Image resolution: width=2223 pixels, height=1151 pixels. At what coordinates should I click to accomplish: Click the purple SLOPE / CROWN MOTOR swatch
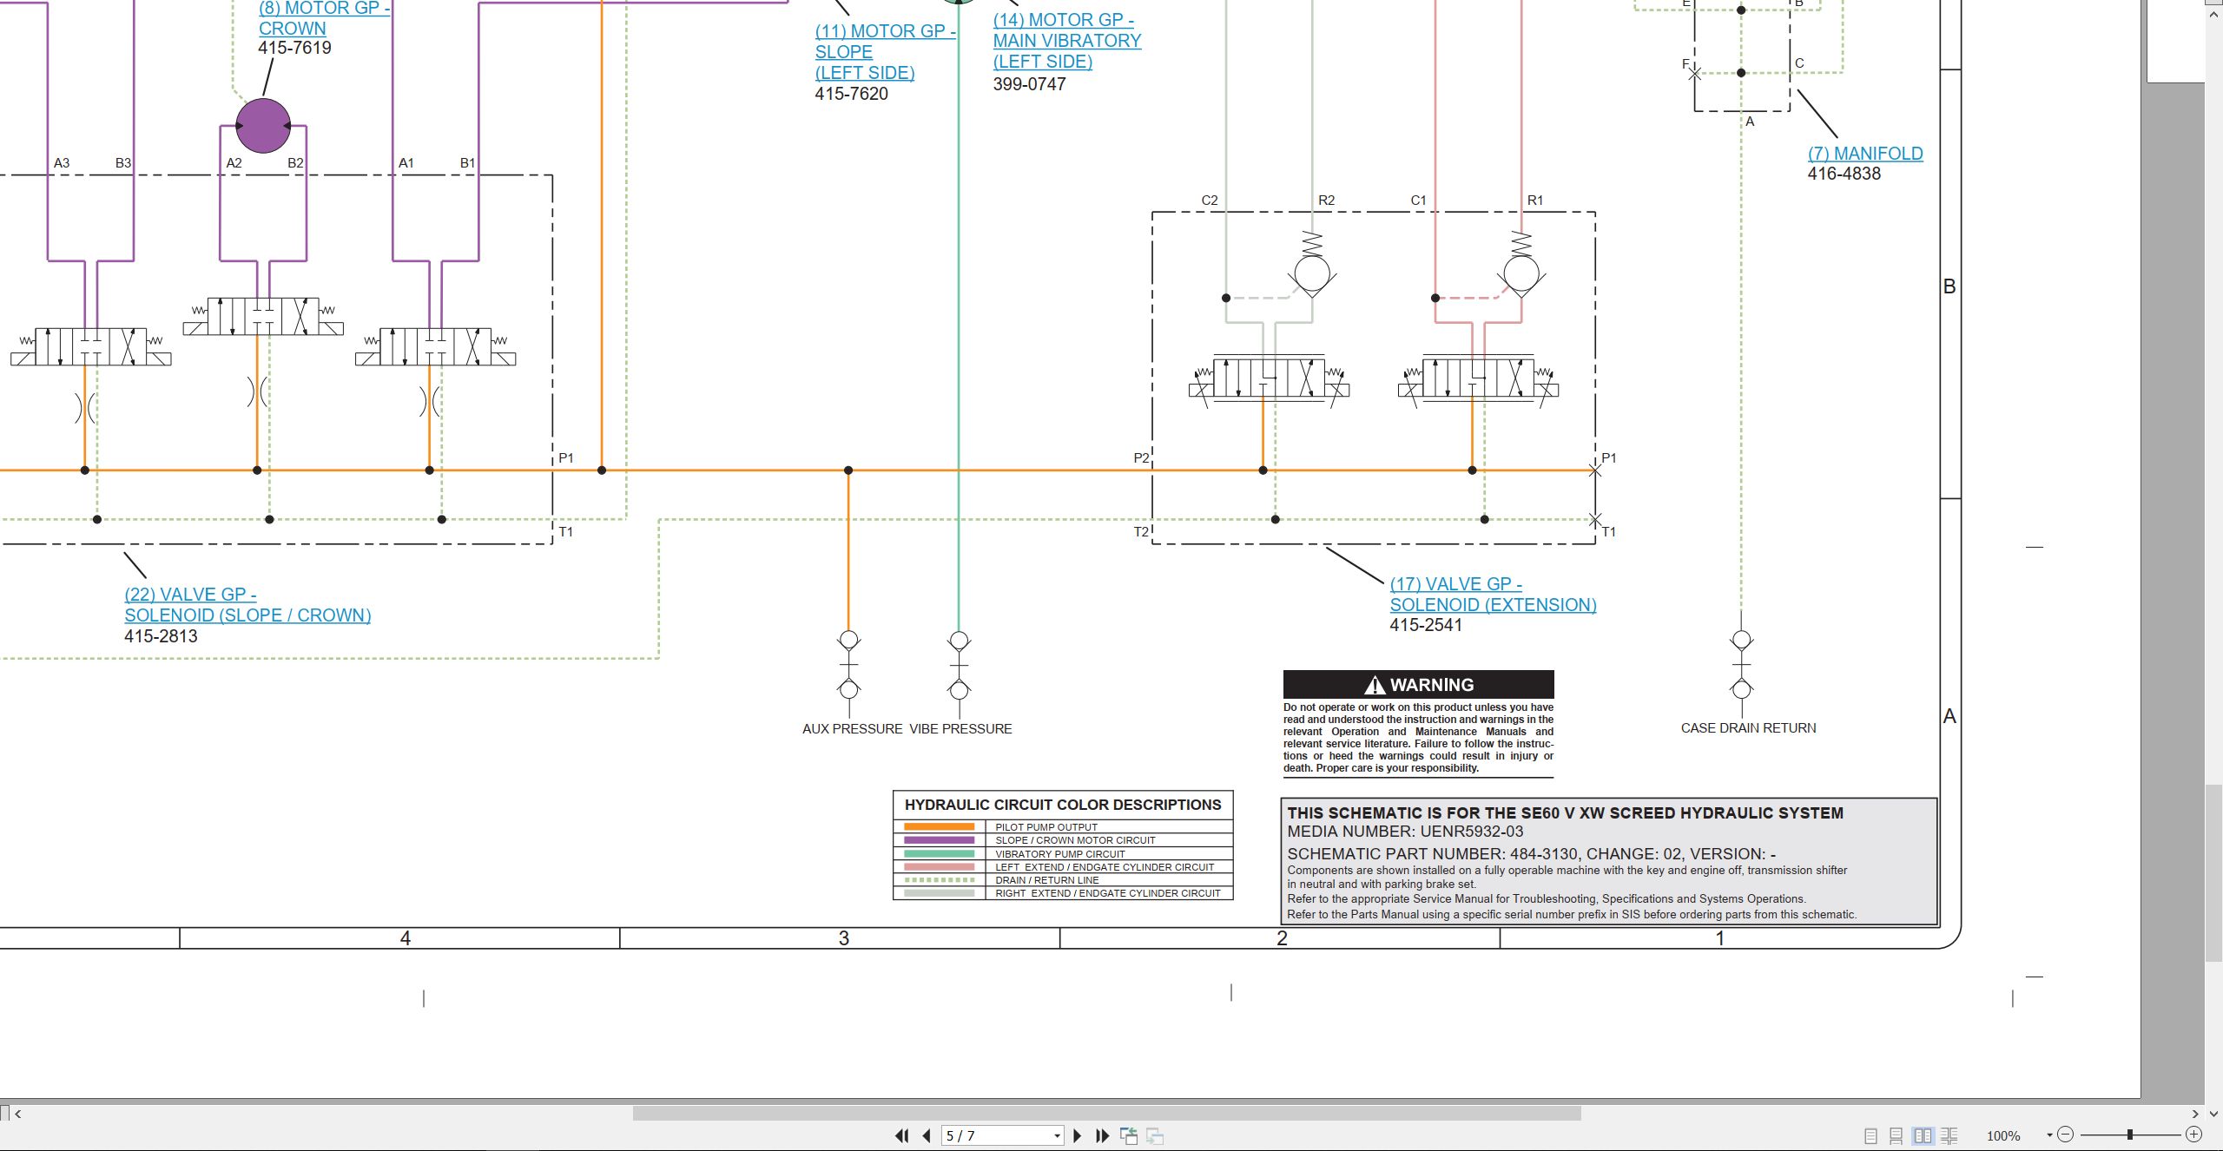pyautogui.click(x=939, y=840)
